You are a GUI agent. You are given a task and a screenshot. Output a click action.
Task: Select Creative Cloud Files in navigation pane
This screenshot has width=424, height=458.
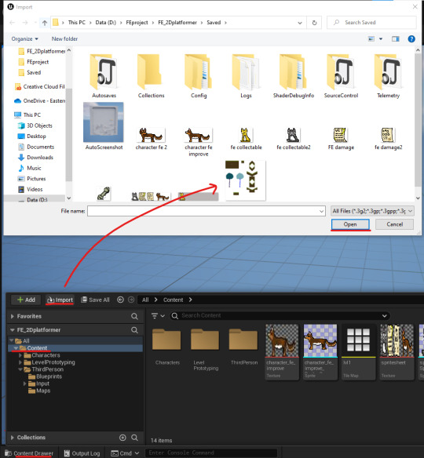click(x=40, y=86)
